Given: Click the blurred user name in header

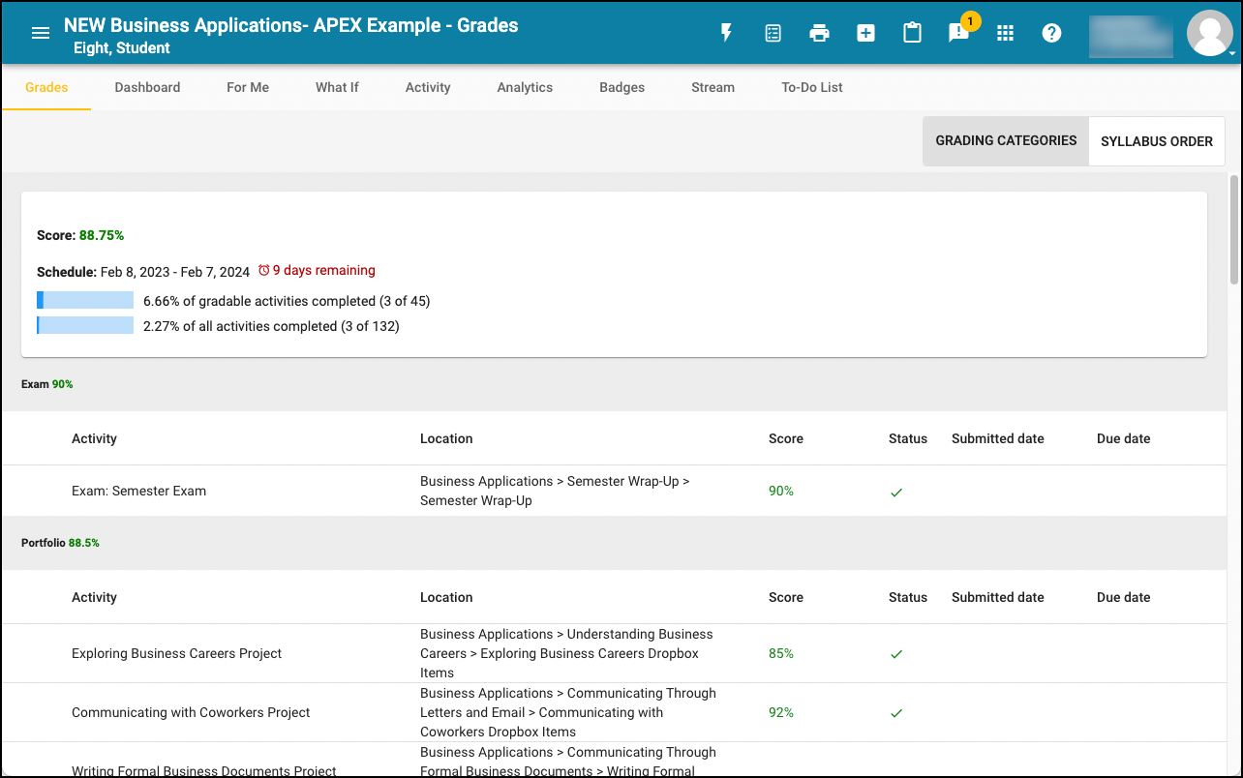Looking at the screenshot, I should tap(1132, 37).
